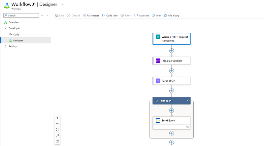Fit workflow to view
Image resolution: width=264 pixels, height=146 pixels.
57,130
